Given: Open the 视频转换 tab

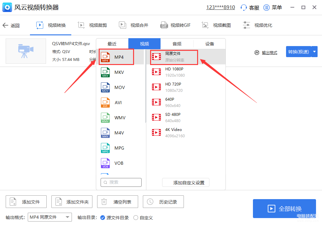Looking at the screenshot, I should point(51,25).
